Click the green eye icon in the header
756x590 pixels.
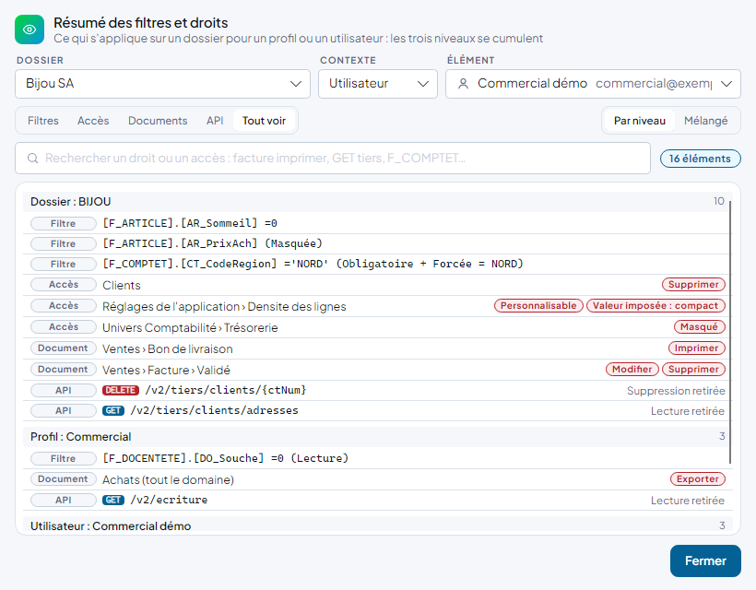(30, 29)
